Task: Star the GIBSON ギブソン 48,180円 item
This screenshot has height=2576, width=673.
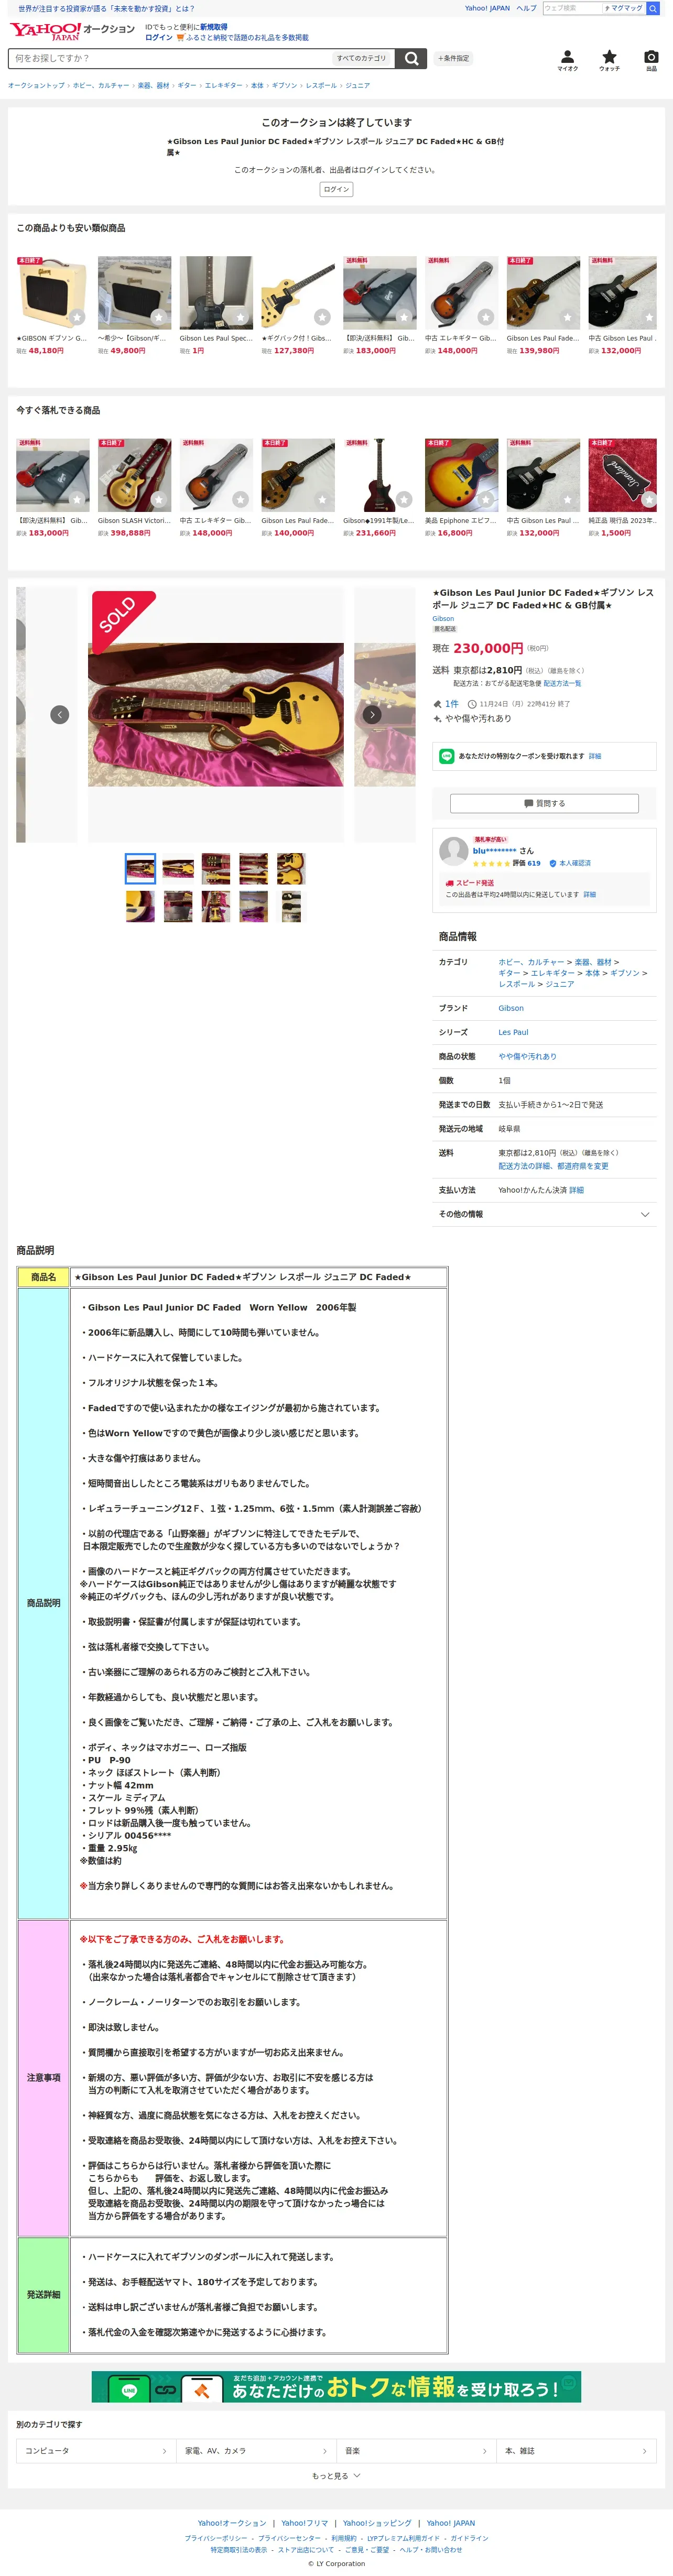Action: pos(77,317)
